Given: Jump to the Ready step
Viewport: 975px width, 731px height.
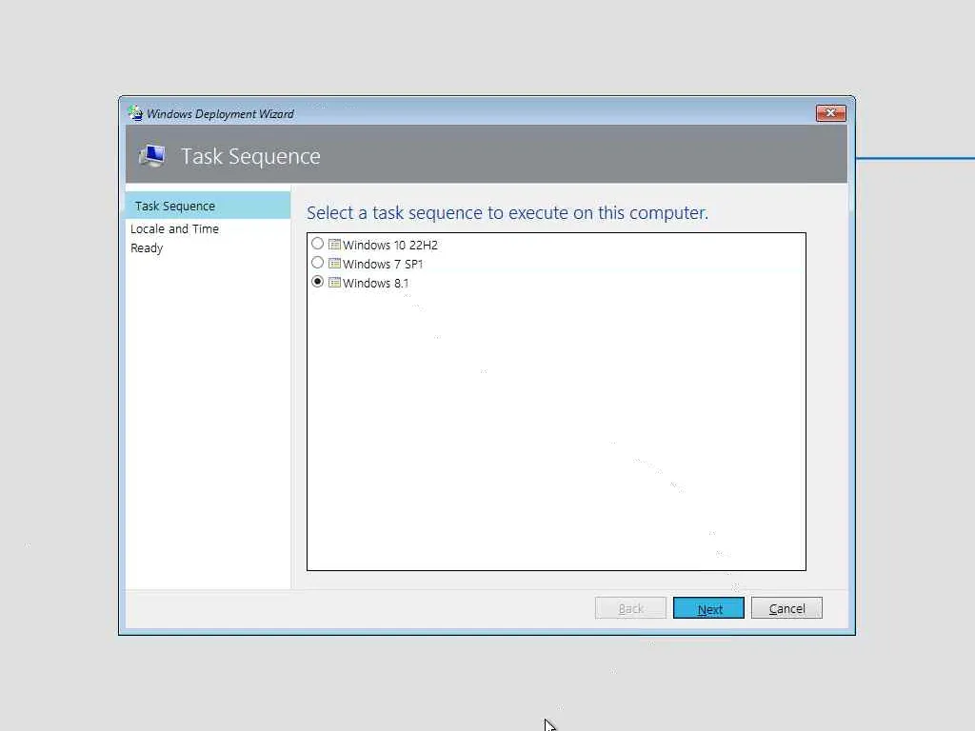Looking at the screenshot, I should pos(147,248).
